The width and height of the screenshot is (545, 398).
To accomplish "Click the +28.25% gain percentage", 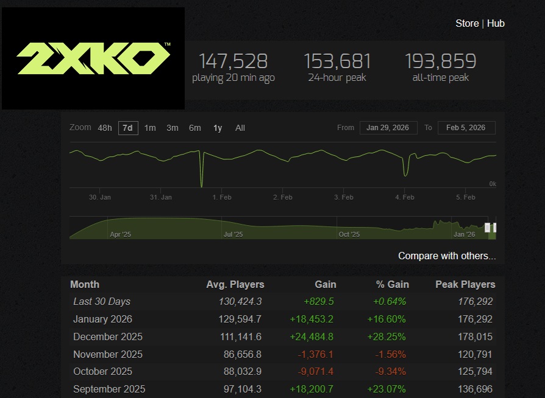I will [x=386, y=337].
